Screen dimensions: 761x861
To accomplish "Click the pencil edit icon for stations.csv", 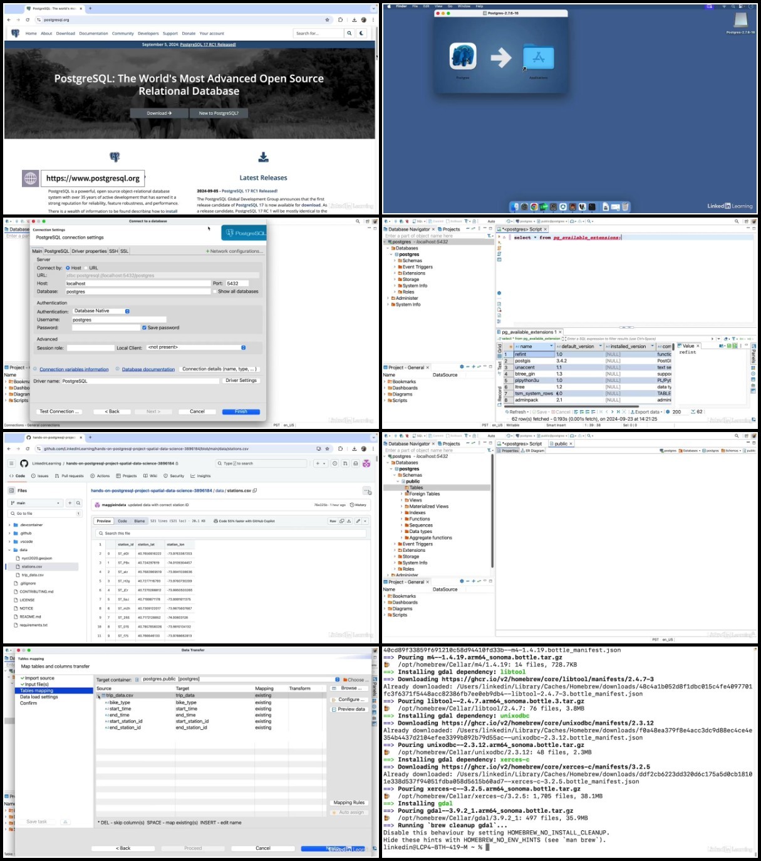I will [x=358, y=521].
